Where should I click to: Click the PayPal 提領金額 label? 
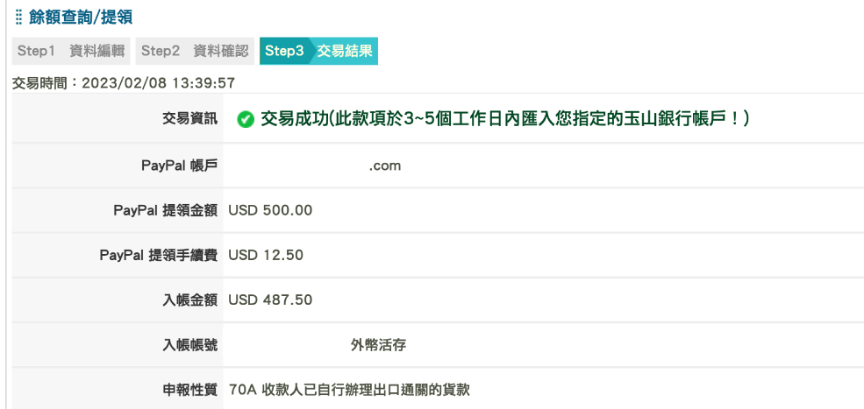coord(166,210)
